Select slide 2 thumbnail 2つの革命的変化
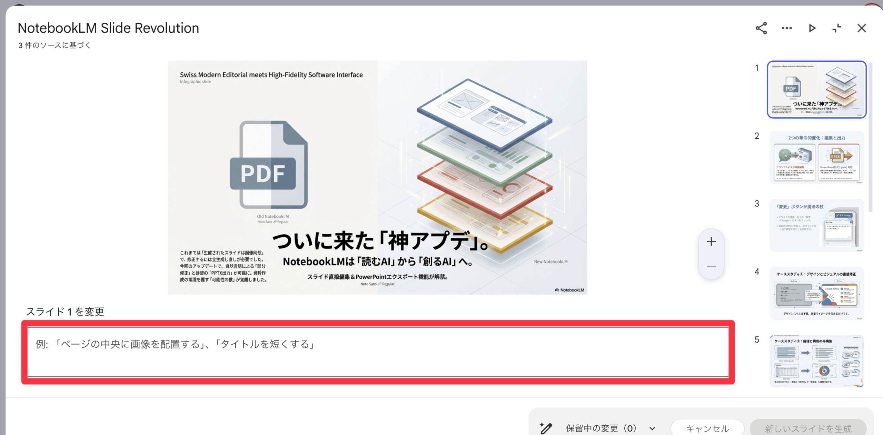883x435 pixels. [x=816, y=157]
